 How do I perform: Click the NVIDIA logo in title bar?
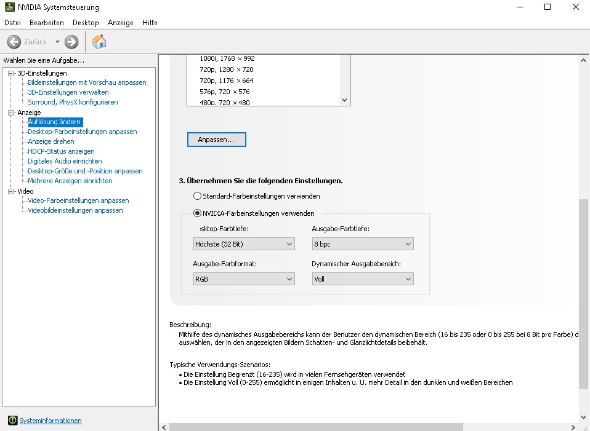pyautogui.click(x=10, y=7)
